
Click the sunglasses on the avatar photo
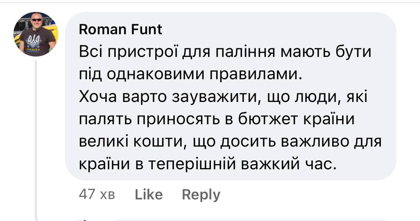click(37, 20)
